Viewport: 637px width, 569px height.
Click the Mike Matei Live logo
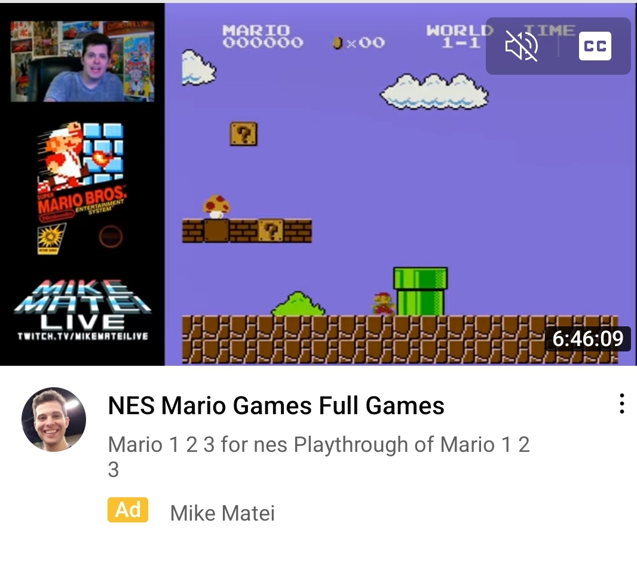click(82, 304)
